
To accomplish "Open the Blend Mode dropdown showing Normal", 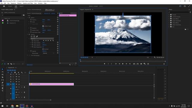I will tap(48, 53).
